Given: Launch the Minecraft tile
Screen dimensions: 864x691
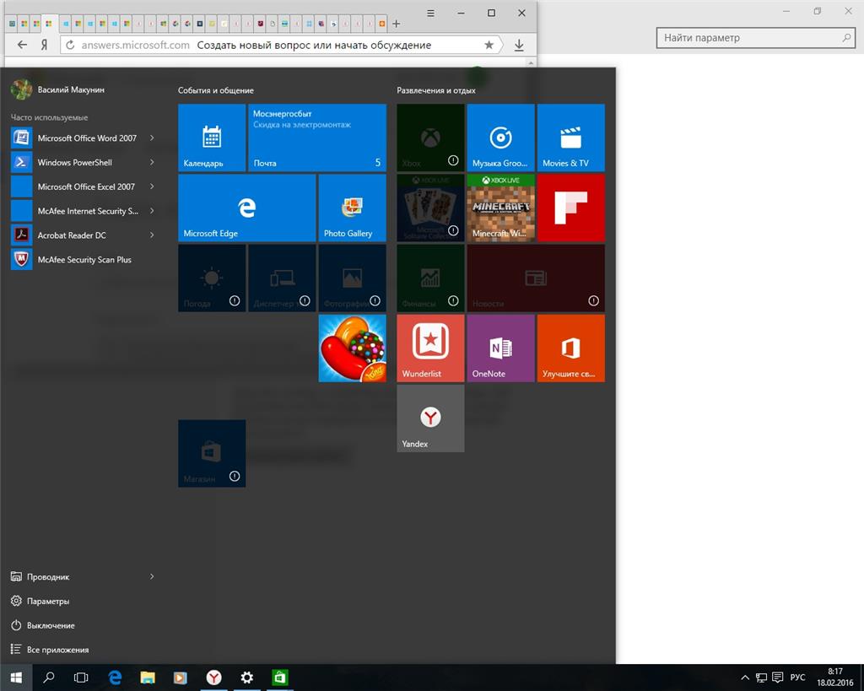Looking at the screenshot, I should pos(500,208).
